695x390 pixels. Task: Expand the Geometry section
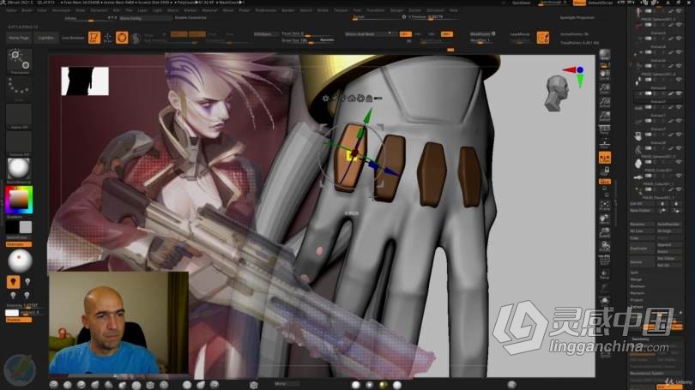(640, 339)
